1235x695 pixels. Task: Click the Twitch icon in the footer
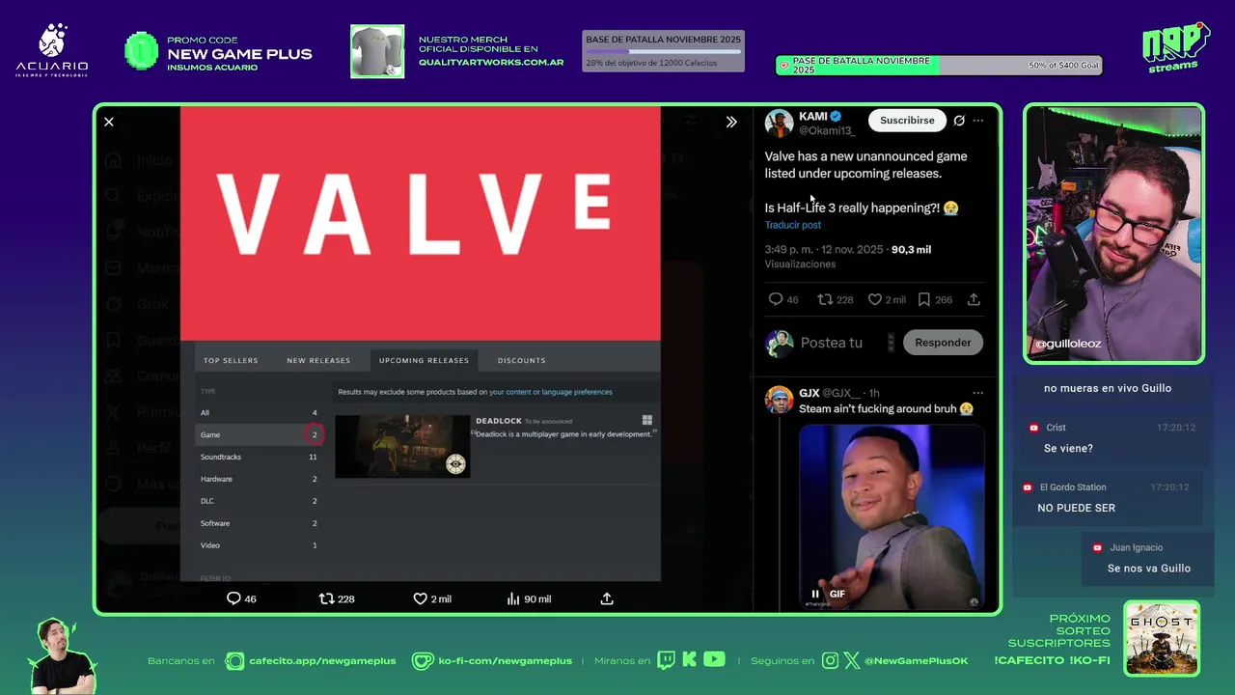[666, 660]
